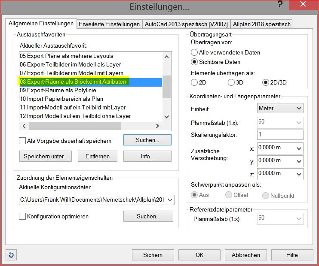This screenshot has width=319, height=266.
Task: Open the 'Allplan 2018 spezifisch' tab
Action: pyautogui.click(x=261, y=24)
